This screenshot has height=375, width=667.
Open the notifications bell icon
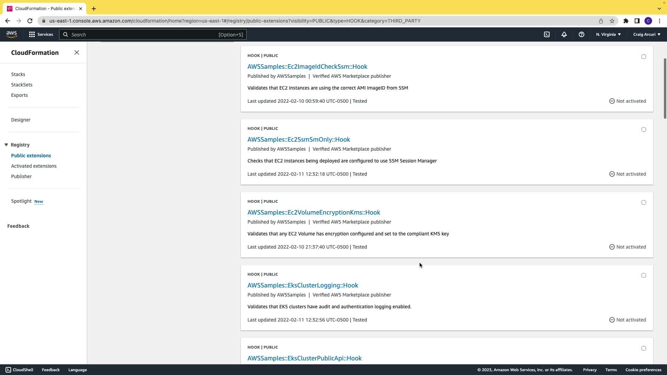(564, 34)
